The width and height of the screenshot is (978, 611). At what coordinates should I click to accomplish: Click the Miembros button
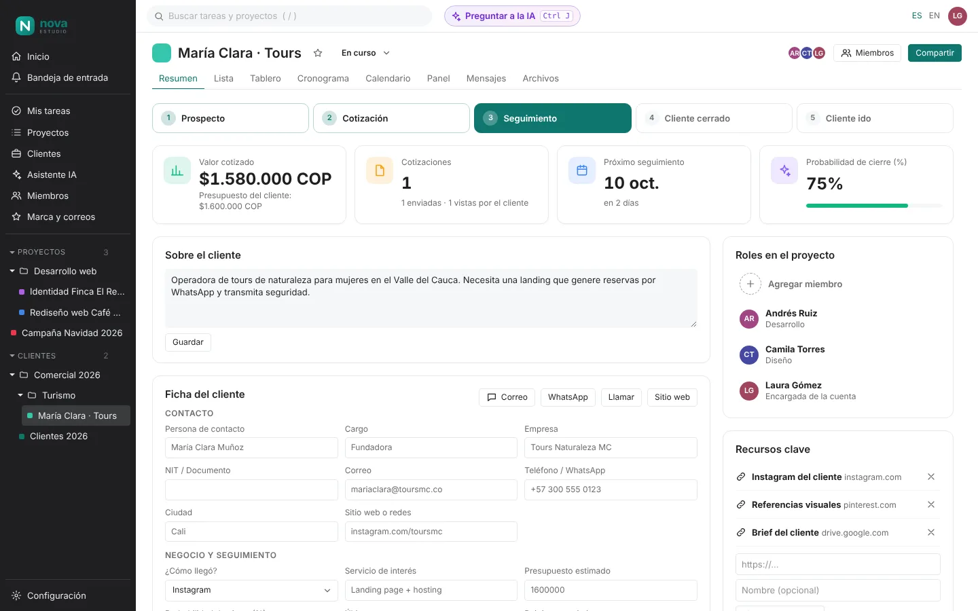867,53
